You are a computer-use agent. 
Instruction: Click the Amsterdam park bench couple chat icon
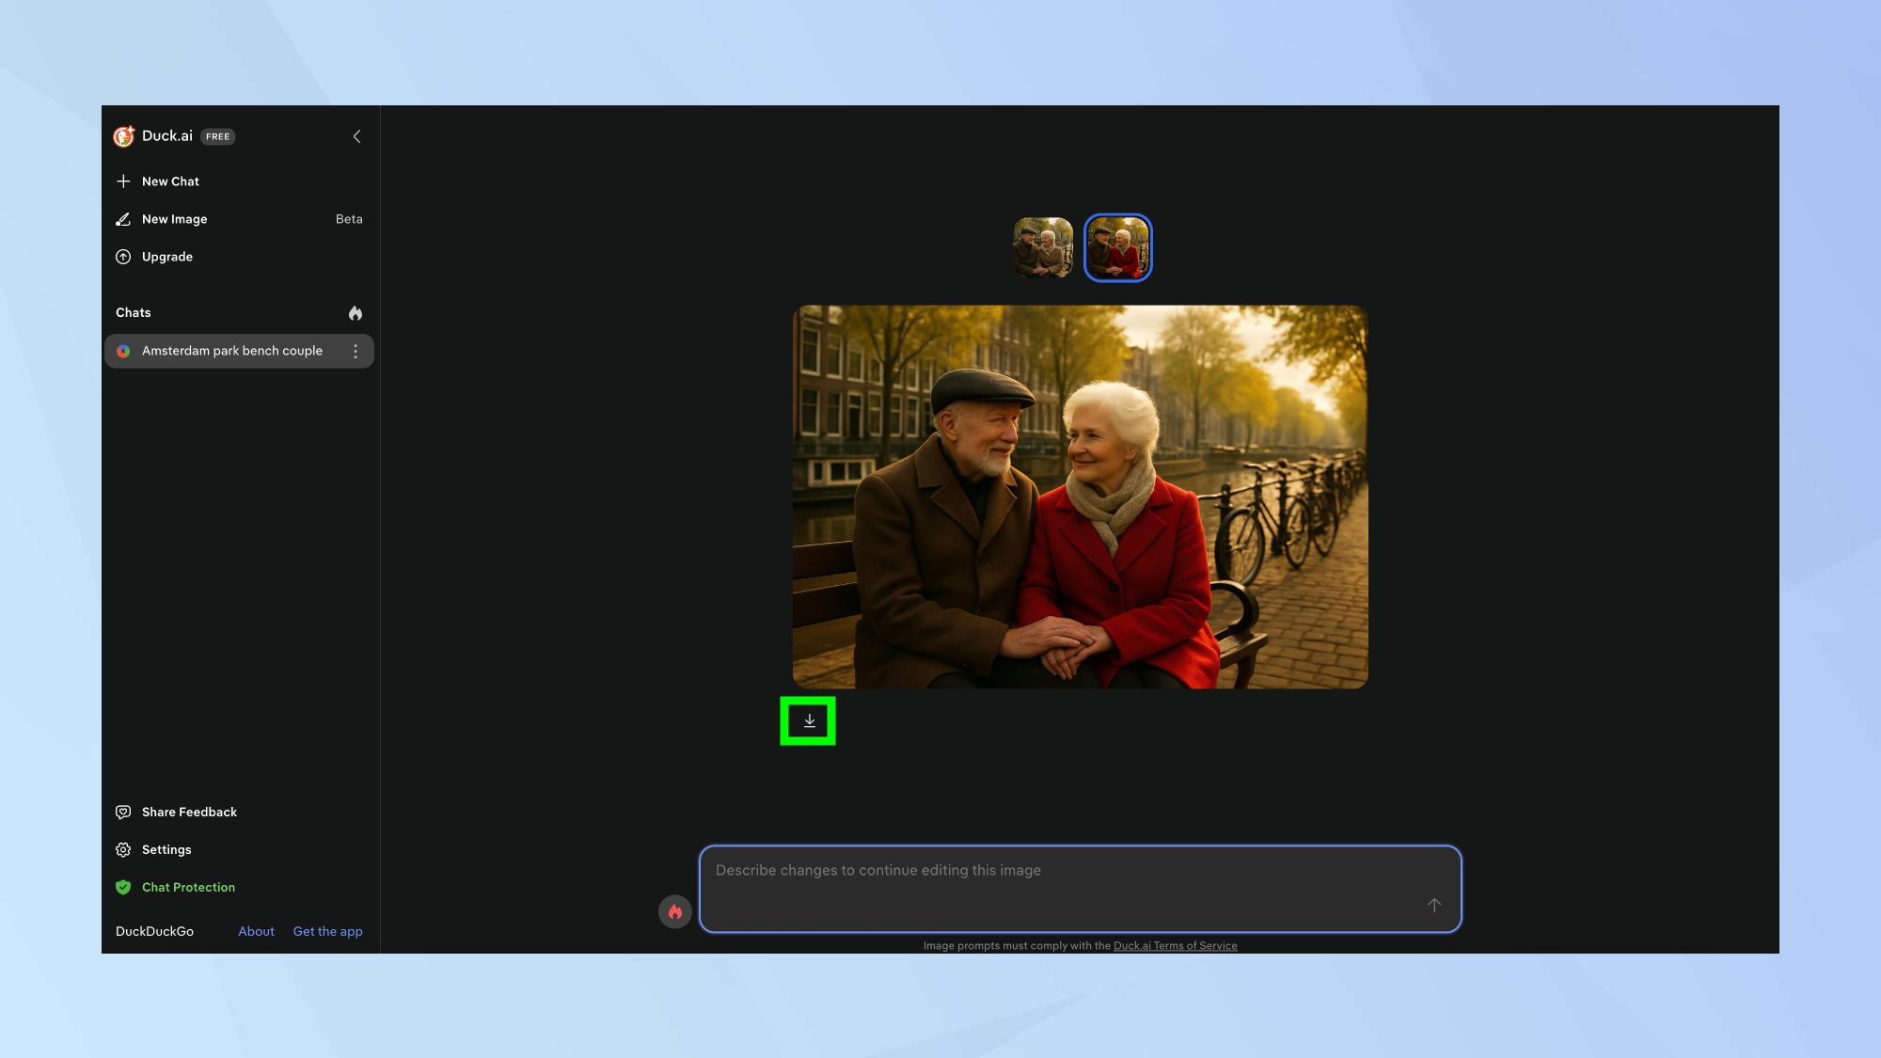tap(123, 351)
